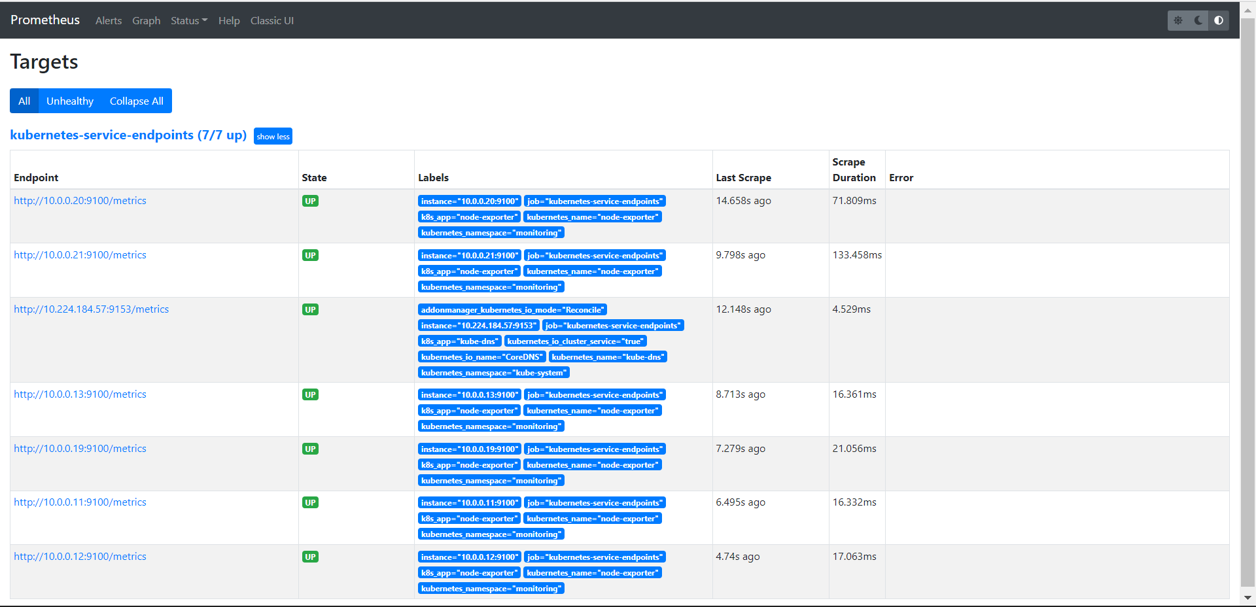This screenshot has width=1256, height=607.
Task: Go to the Alerts page
Action: pyautogui.click(x=109, y=21)
